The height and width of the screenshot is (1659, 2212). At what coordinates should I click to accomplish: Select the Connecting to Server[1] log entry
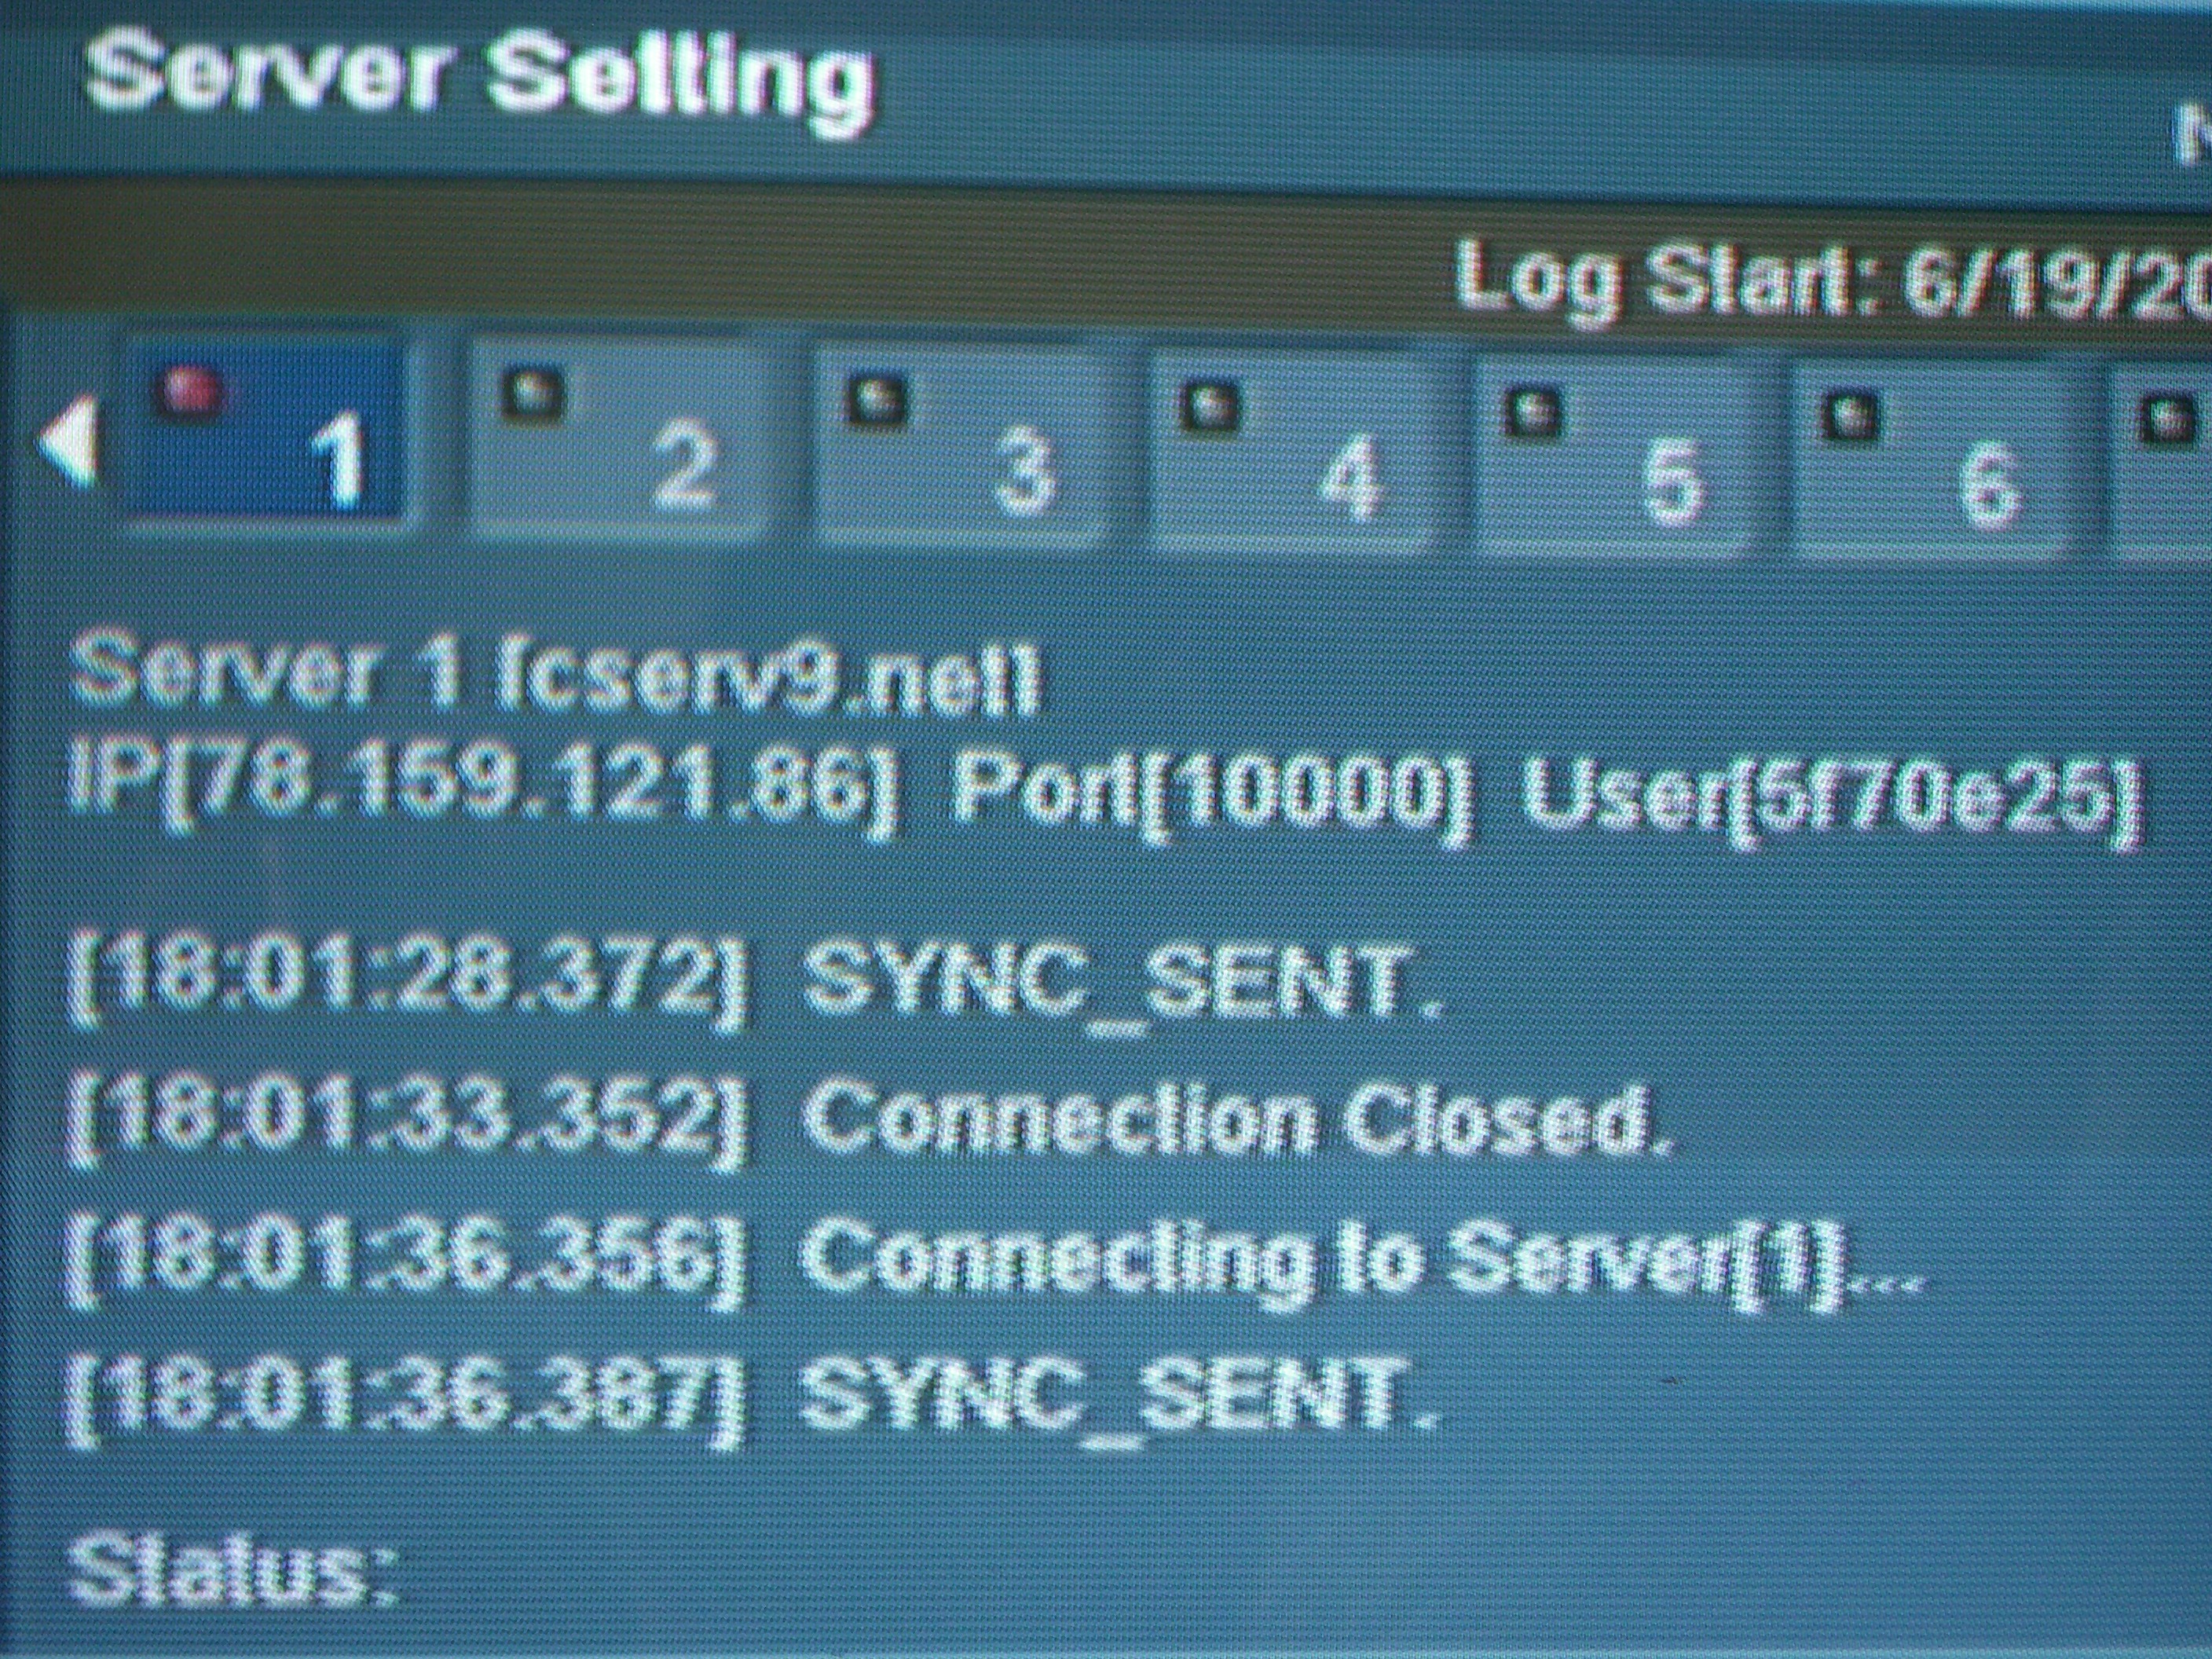pyautogui.click(x=994, y=1263)
